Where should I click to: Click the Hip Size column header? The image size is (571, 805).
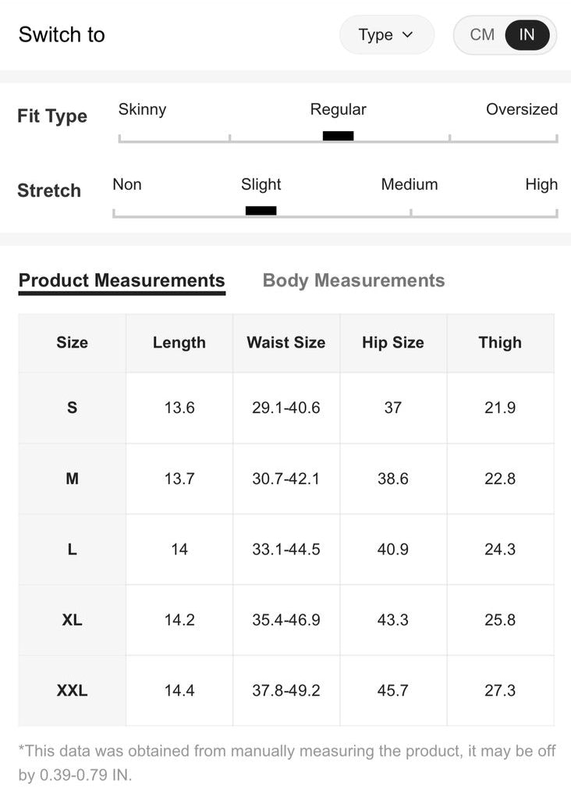393,343
